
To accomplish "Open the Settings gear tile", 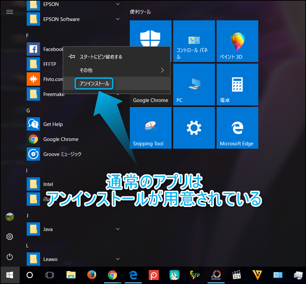I will point(194,128).
